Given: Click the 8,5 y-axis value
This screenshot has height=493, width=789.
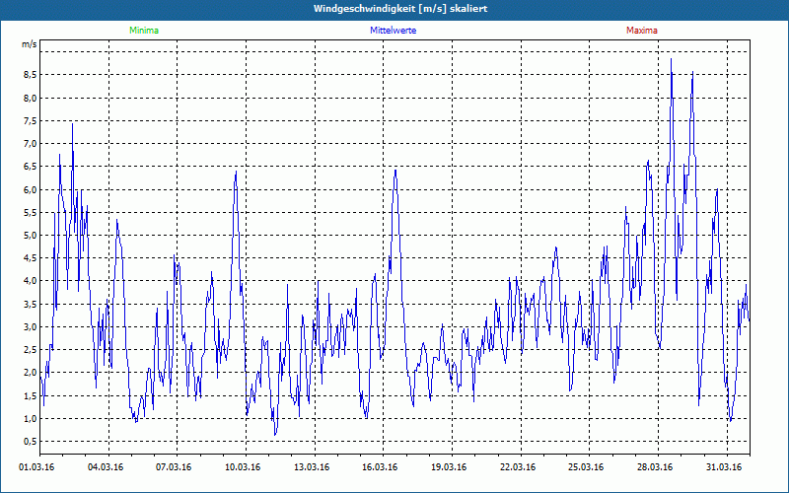Looking at the screenshot, I should pyautogui.click(x=31, y=75).
